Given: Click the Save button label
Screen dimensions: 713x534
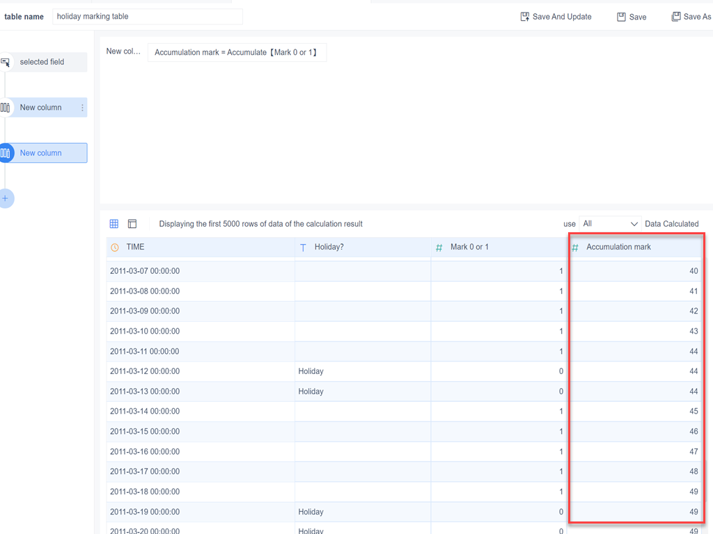Looking at the screenshot, I should click(638, 17).
